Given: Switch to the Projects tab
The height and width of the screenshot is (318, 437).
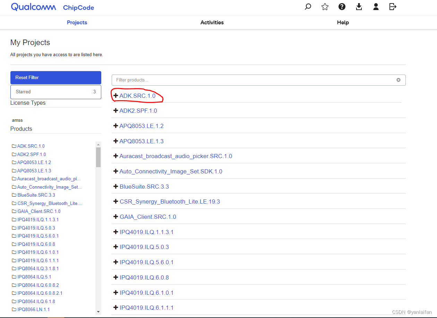Looking at the screenshot, I should click(77, 23).
